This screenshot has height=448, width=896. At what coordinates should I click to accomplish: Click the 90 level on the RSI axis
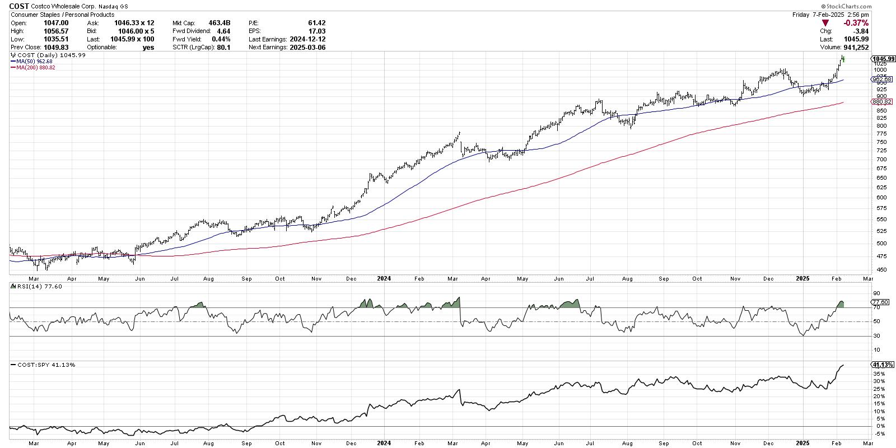coord(876,293)
